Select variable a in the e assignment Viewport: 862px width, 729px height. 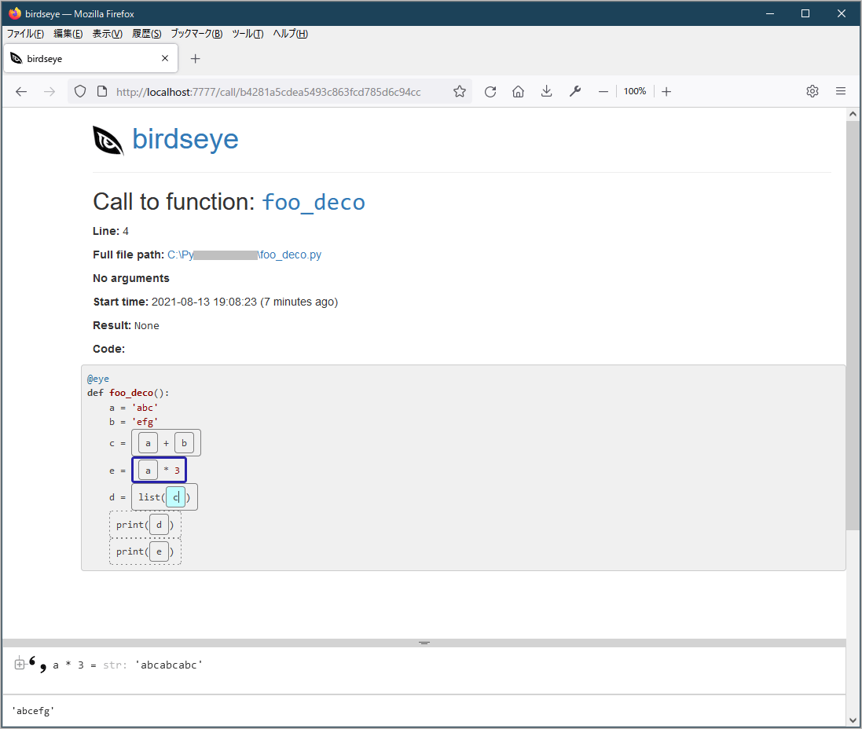148,471
